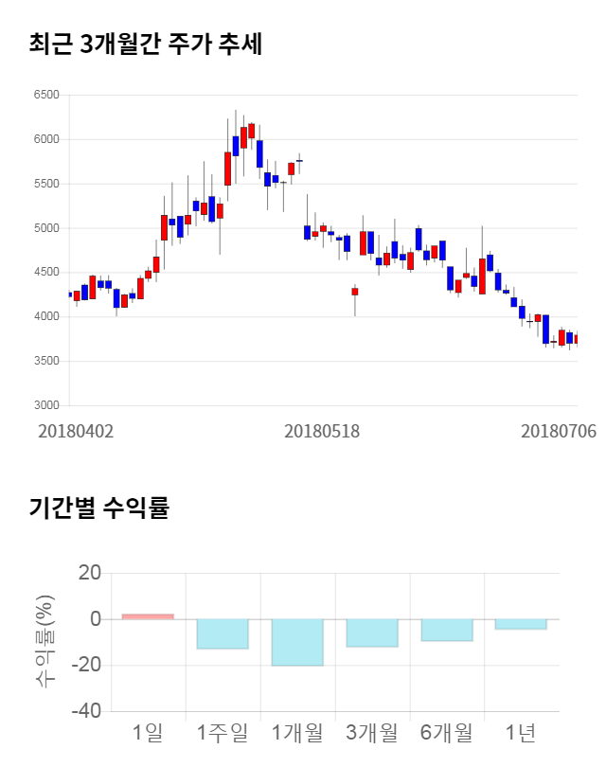
Task: Click the red 1일 return bar
Action: coord(148,616)
